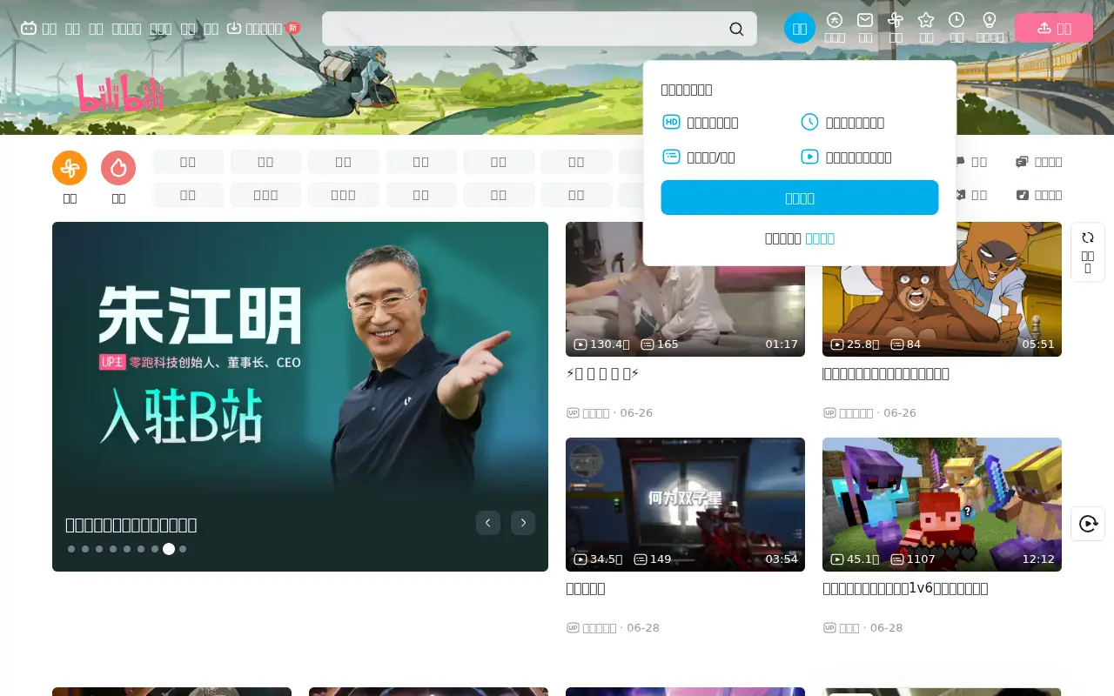This screenshot has width=1114, height=696.
Task: Click the HD quality icon in the login popup
Action: pos(671,122)
